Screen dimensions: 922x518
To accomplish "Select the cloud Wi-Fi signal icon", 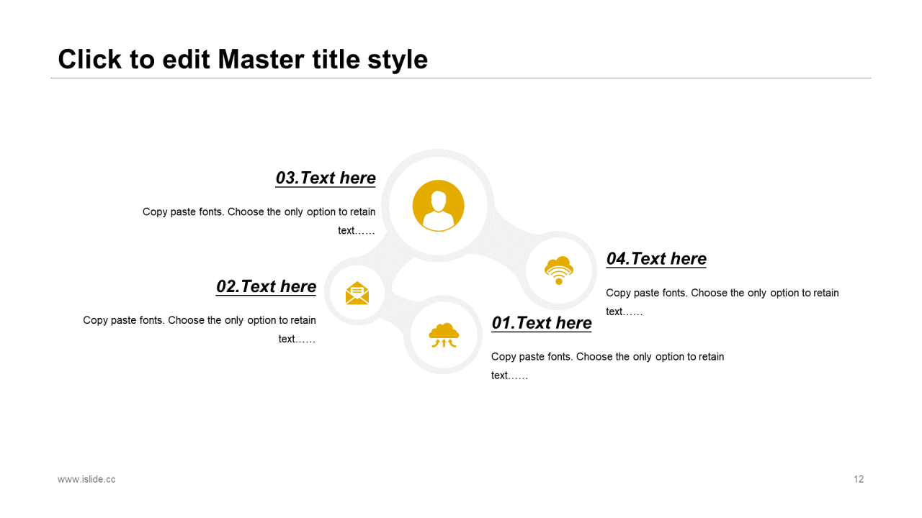I will pos(559,270).
